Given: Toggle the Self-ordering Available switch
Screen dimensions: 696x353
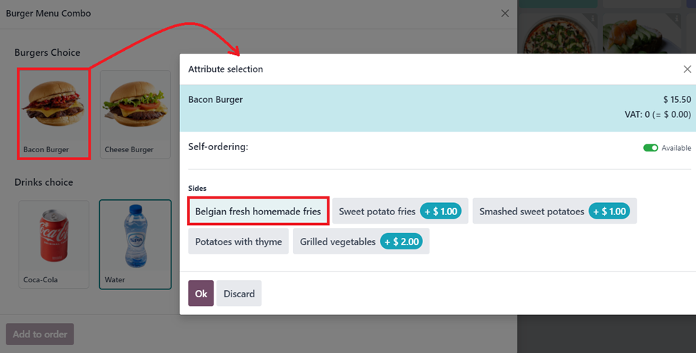Looking at the screenshot, I should pyautogui.click(x=650, y=148).
